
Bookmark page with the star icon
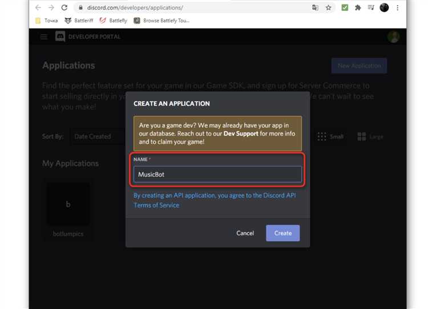pyautogui.click(x=328, y=7)
